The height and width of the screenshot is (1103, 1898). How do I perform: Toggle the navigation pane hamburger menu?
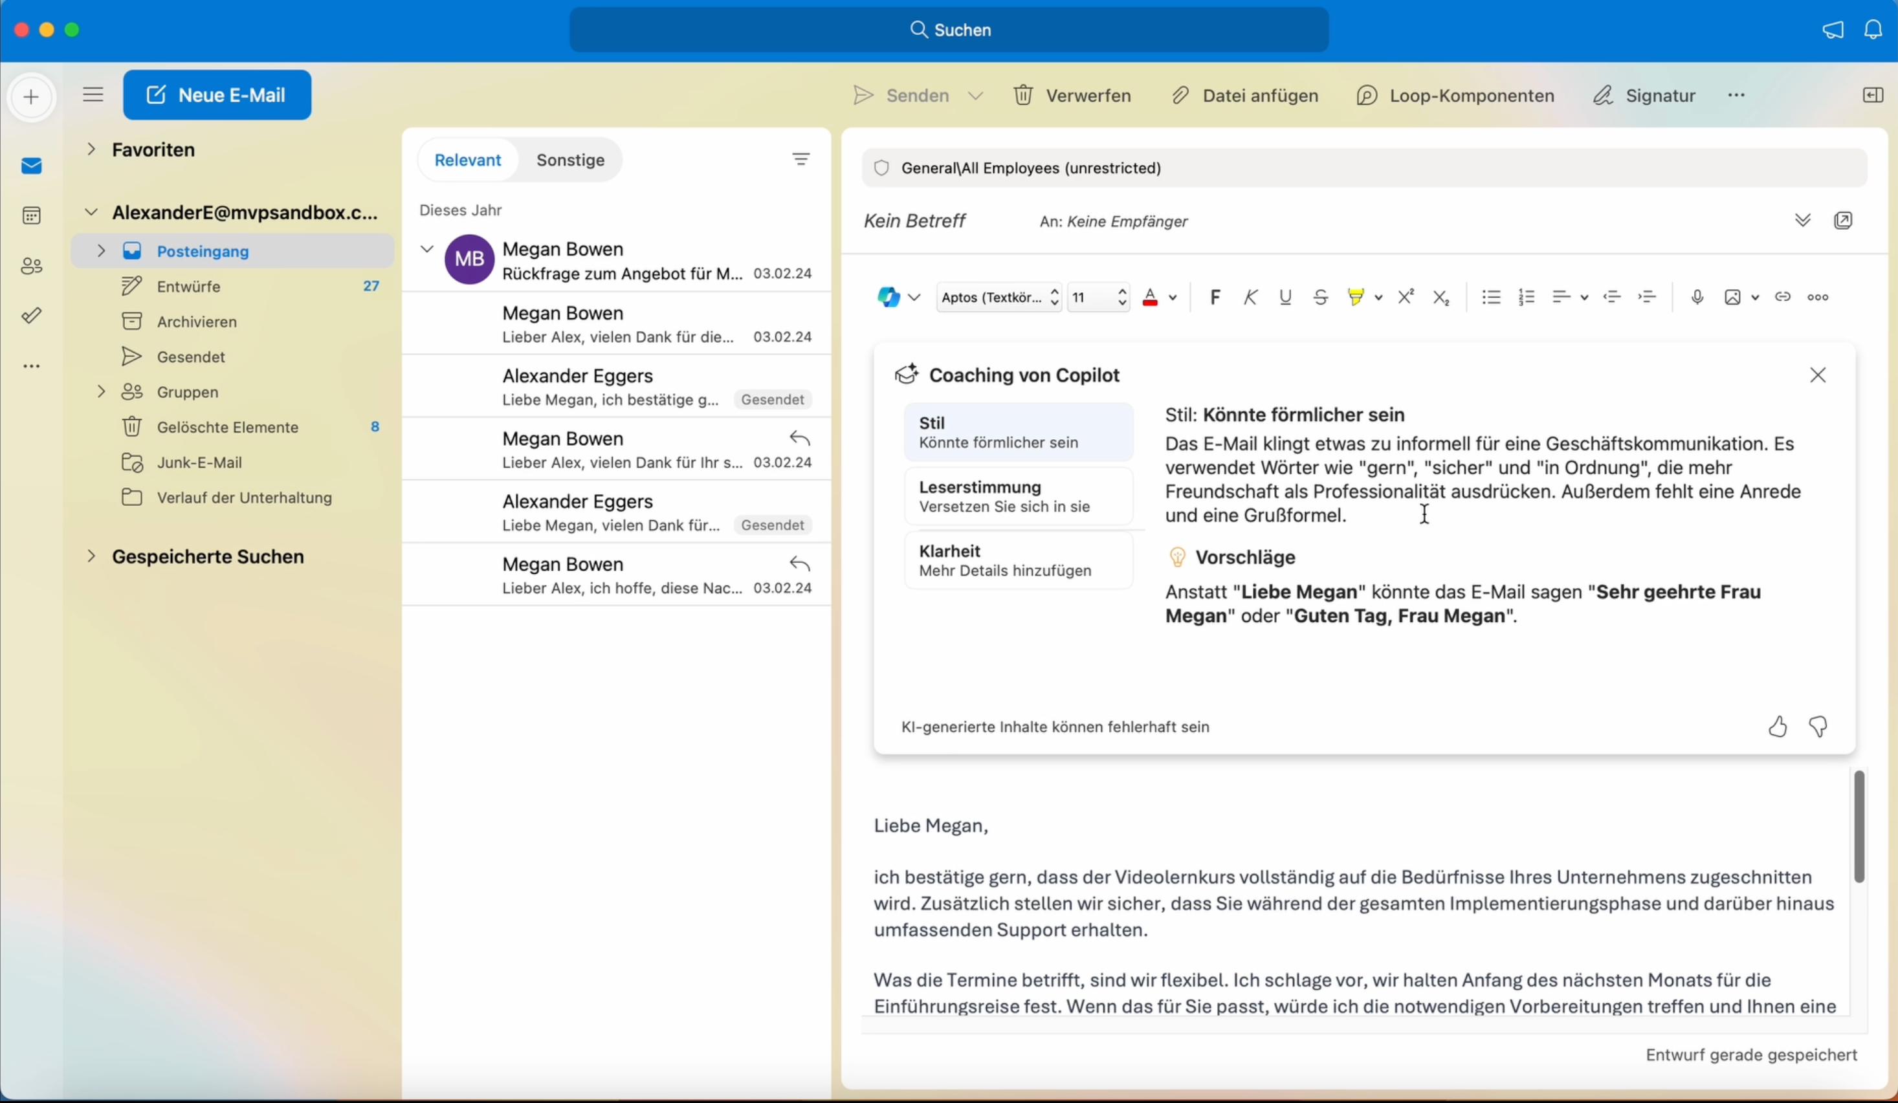point(93,95)
